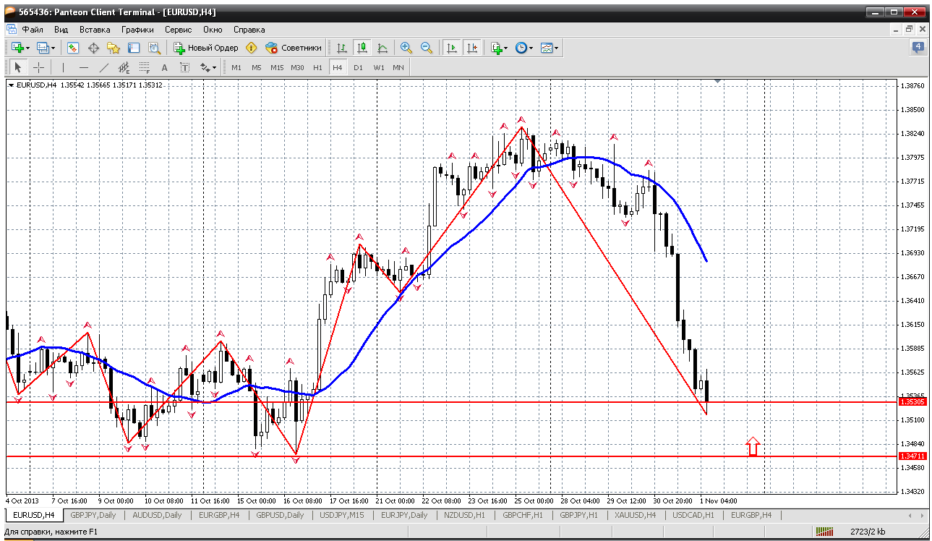Switch timeframe to M15

tap(277, 67)
